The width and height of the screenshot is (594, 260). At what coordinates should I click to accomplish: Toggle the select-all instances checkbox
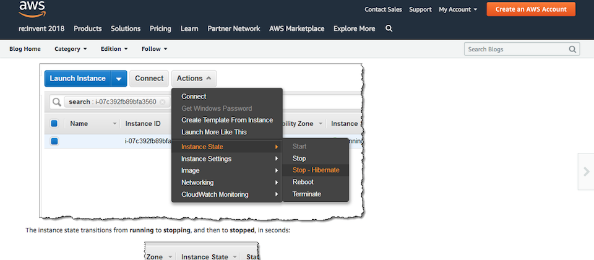coord(54,124)
